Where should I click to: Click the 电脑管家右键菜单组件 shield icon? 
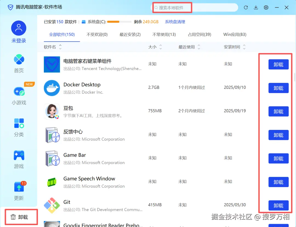(x=52, y=64)
